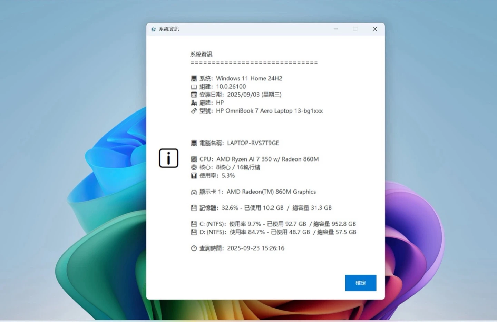
Task: Click the factory icon beside 廠牌
Action: pyautogui.click(x=194, y=103)
